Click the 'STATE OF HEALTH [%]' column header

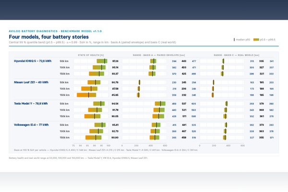click(x=91, y=55)
